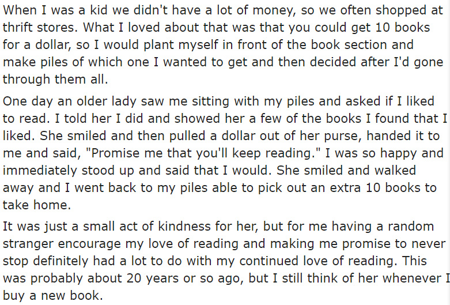Click "One day" starting the second paragraph
Image resolution: width=450 pixels, height=305 pixels.
[x=28, y=101]
